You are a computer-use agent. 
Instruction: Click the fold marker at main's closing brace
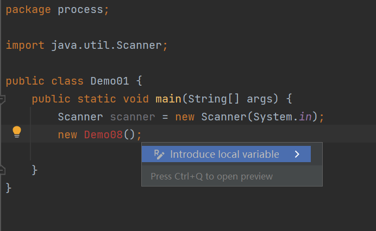coord(2,170)
